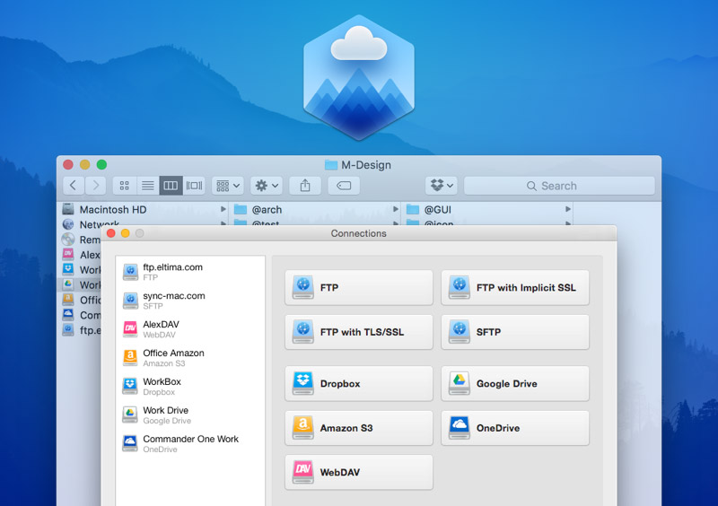Go back in the Finder window
Viewport: 718px width, 506px height.
tap(74, 186)
